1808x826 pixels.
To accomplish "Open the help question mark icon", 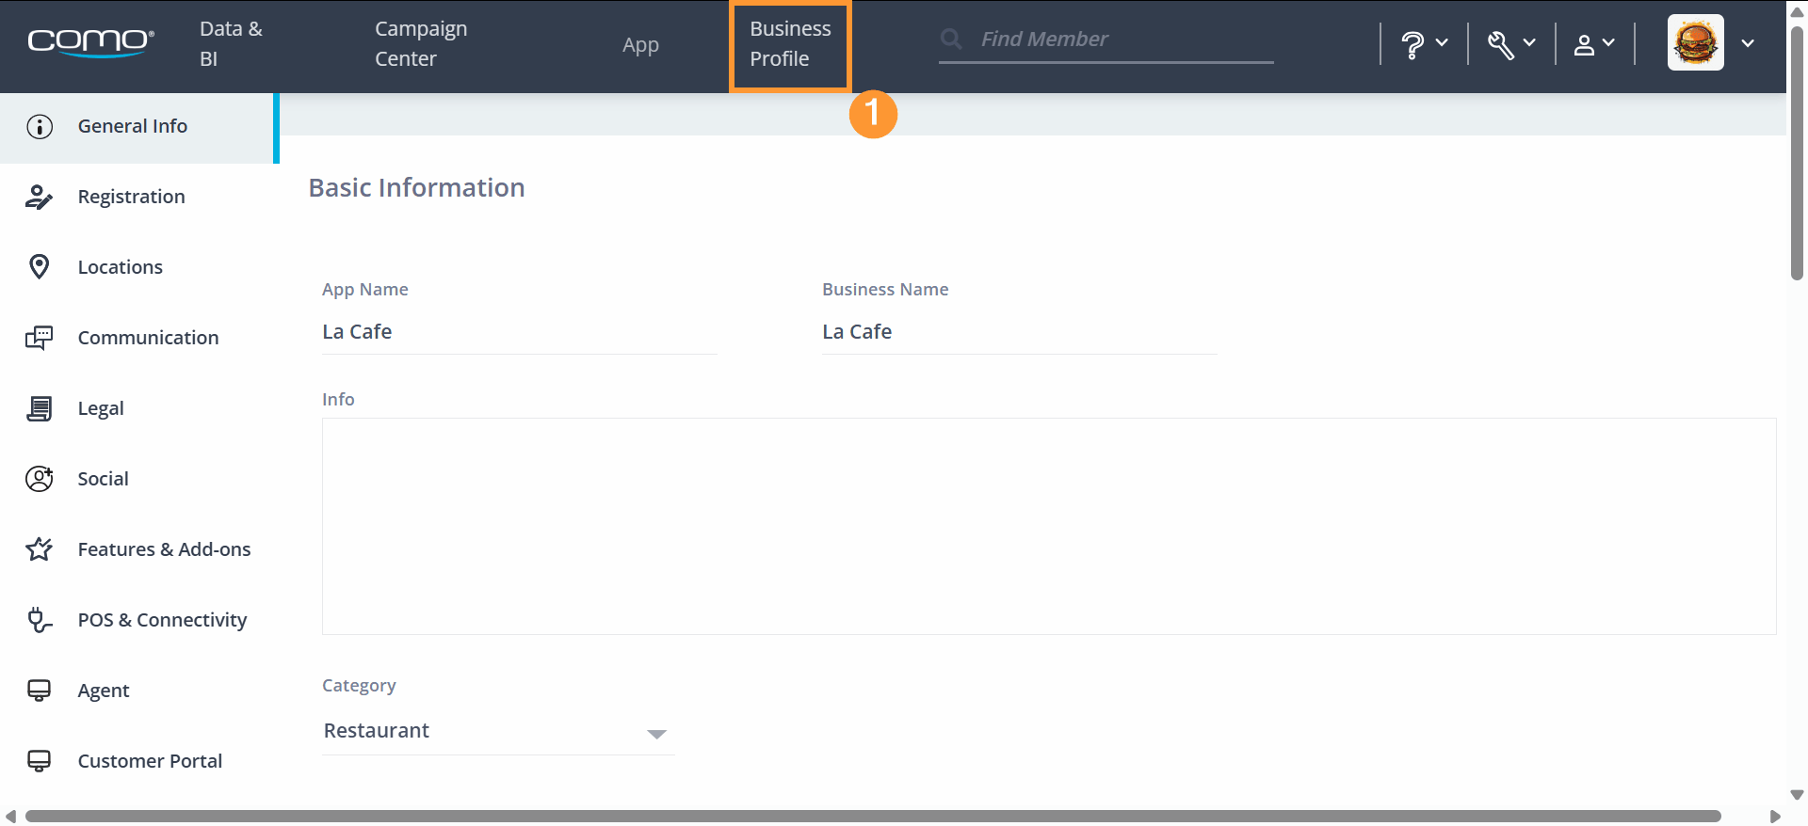I will pyautogui.click(x=1412, y=44).
